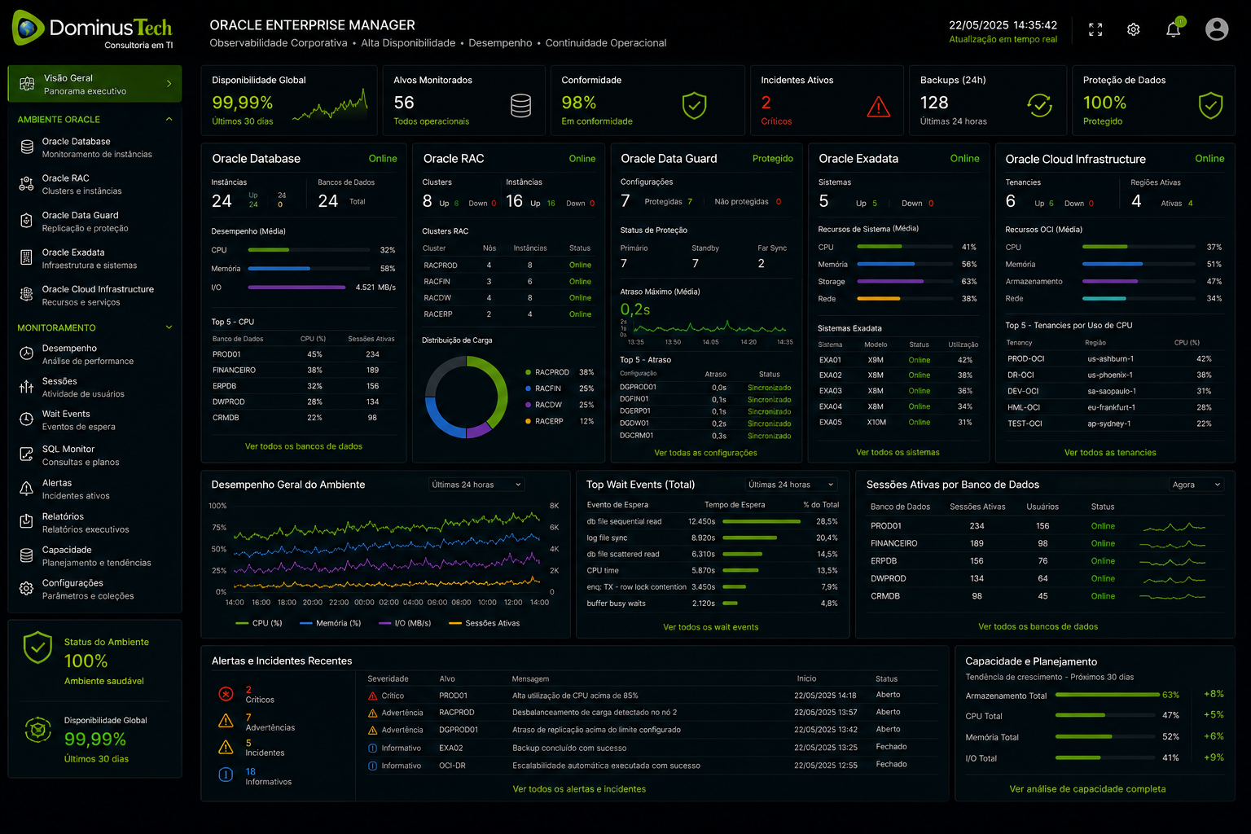The image size is (1251, 834).
Task: Click the Relatórios report icon
Action: 27,522
